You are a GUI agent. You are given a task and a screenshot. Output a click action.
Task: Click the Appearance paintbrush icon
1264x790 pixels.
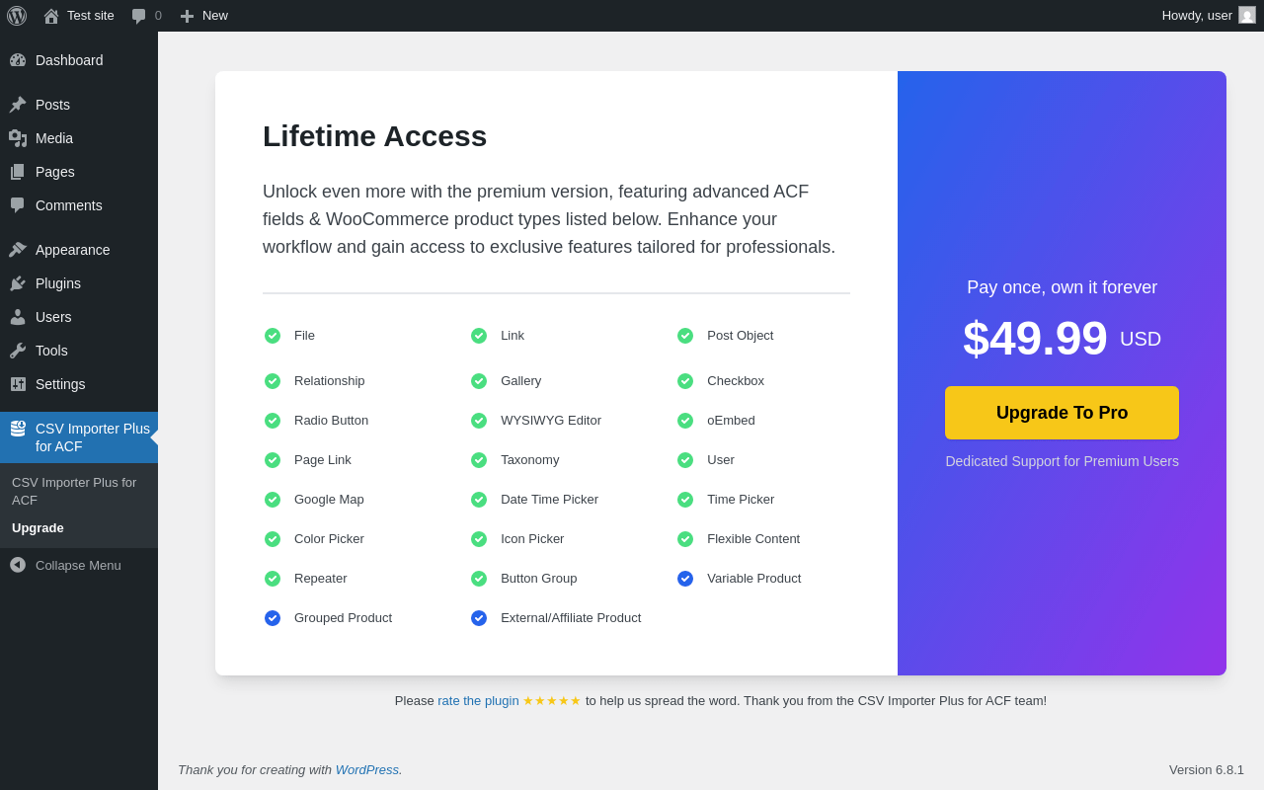[18, 250]
